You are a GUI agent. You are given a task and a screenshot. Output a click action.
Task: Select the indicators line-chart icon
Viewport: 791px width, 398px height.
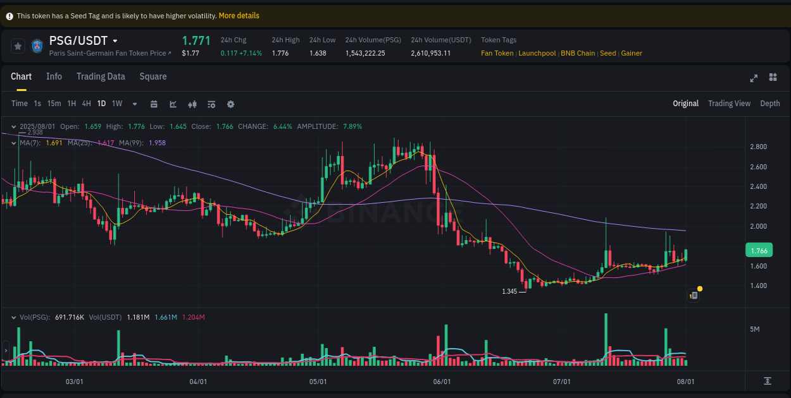pyautogui.click(x=173, y=104)
